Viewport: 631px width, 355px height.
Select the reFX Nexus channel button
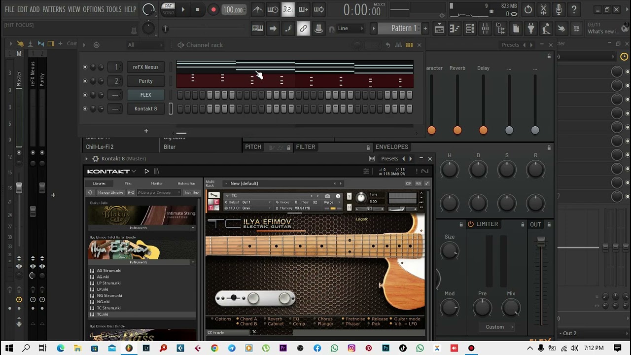point(145,67)
